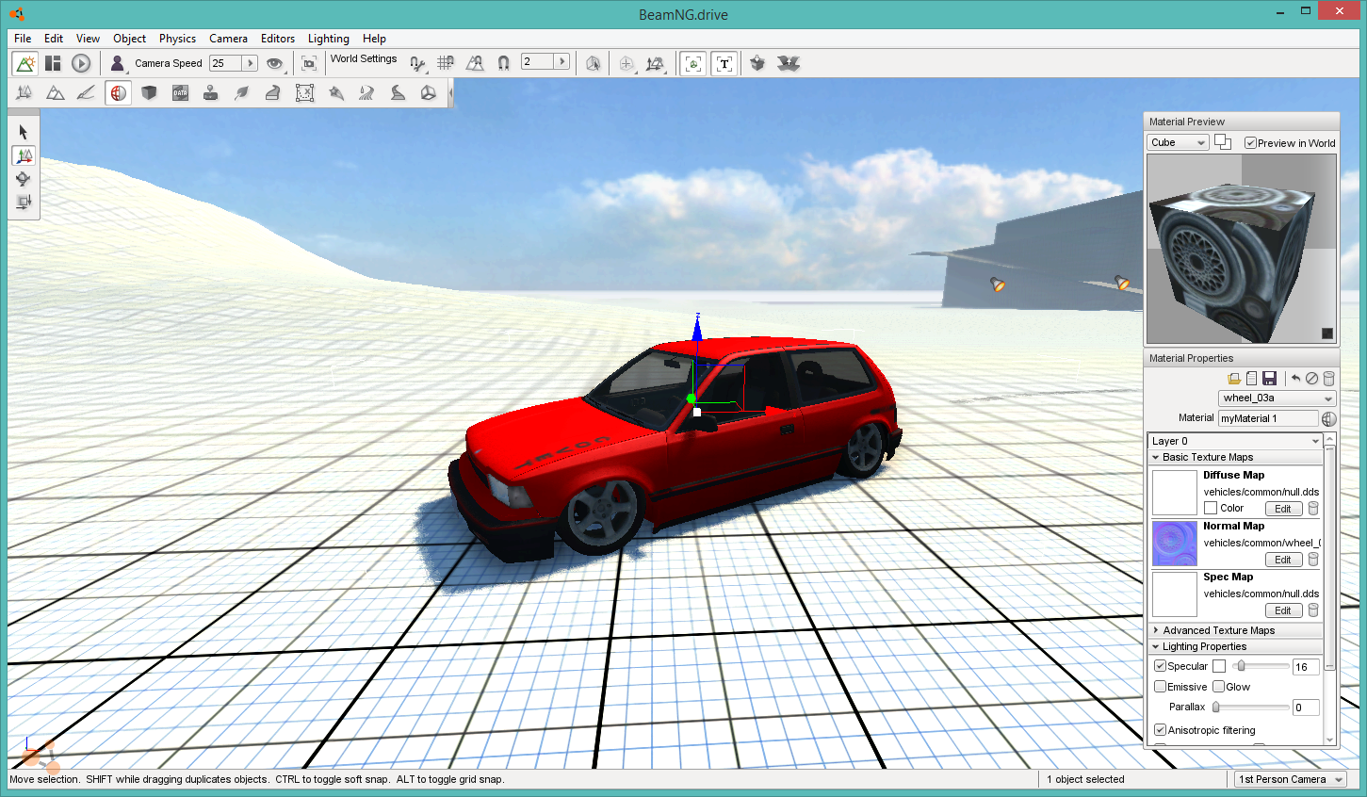Open the Object Editor tool
Viewport: 1367px width, 797px height.
[x=24, y=92]
